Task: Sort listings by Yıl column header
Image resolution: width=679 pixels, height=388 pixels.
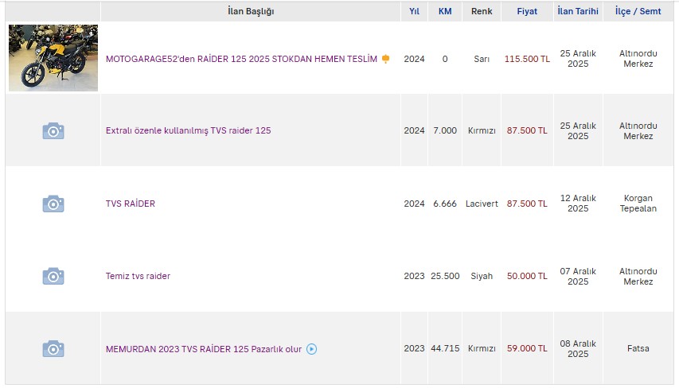Action: 415,11
